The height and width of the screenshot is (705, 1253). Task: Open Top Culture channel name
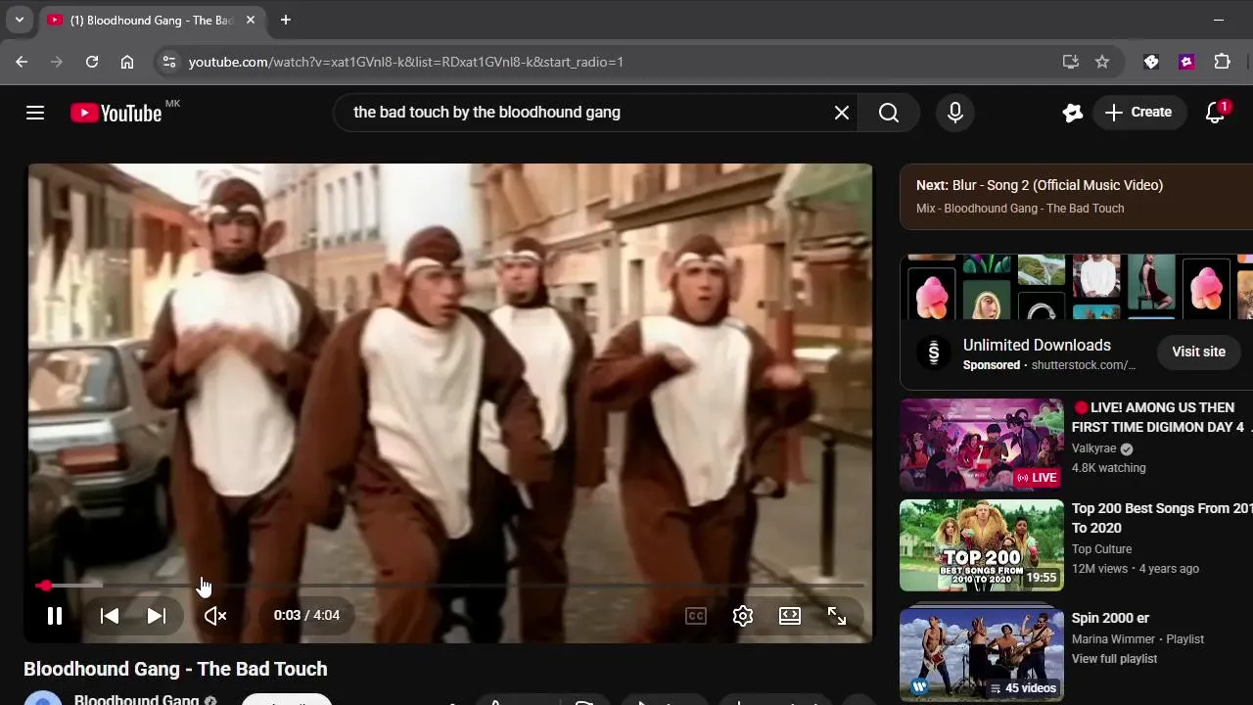(x=1101, y=549)
